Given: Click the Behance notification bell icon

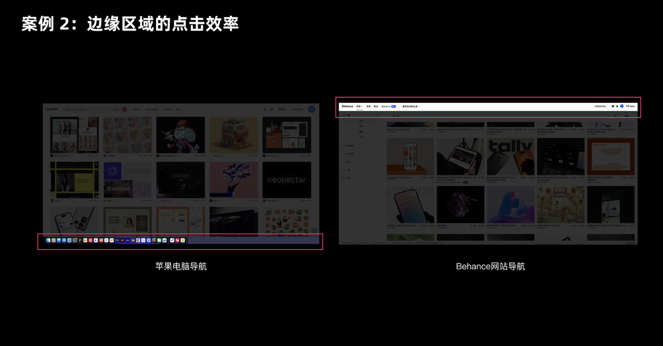Looking at the screenshot, I should pyautogui.click(x=617, y=106).
